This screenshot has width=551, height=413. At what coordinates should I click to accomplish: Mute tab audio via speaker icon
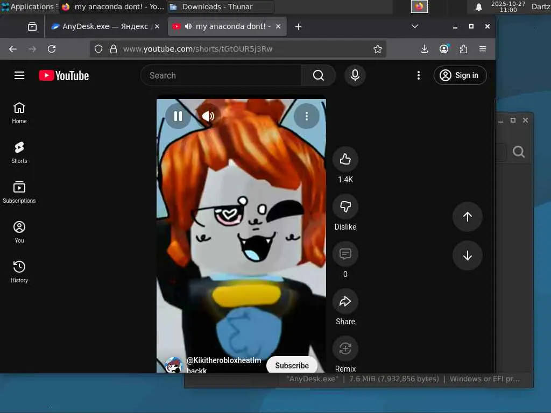click(x=188, y=26)
